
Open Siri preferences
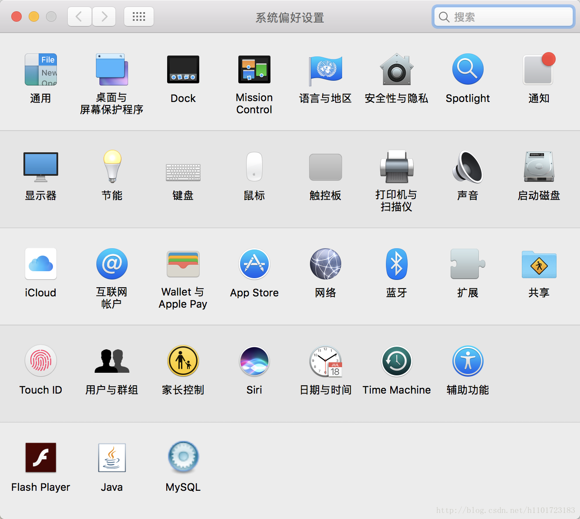pos(254,361)
